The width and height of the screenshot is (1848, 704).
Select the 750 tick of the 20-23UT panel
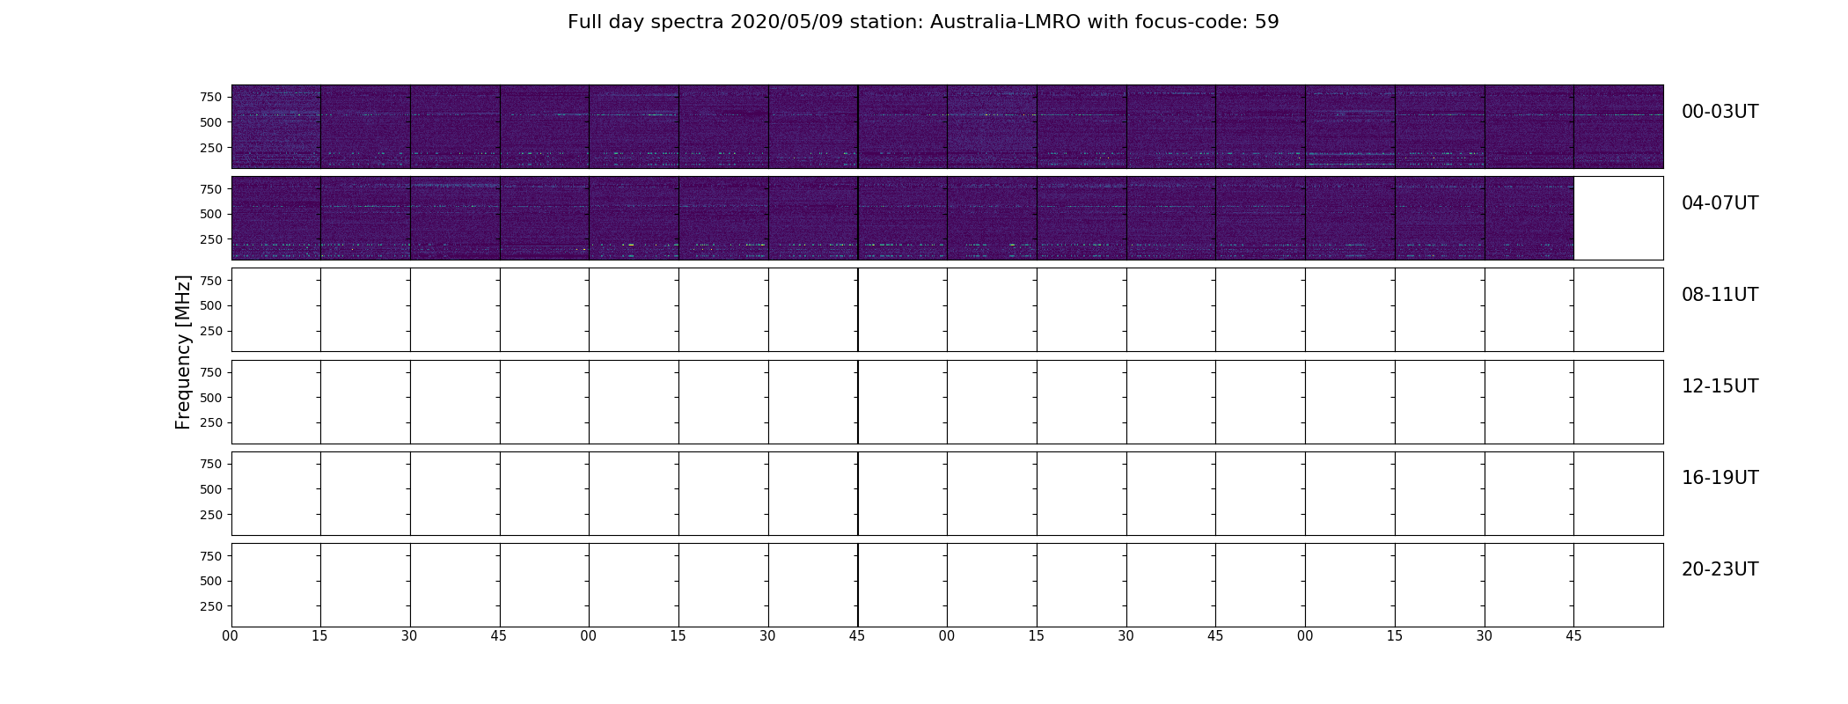pos(211,556)
